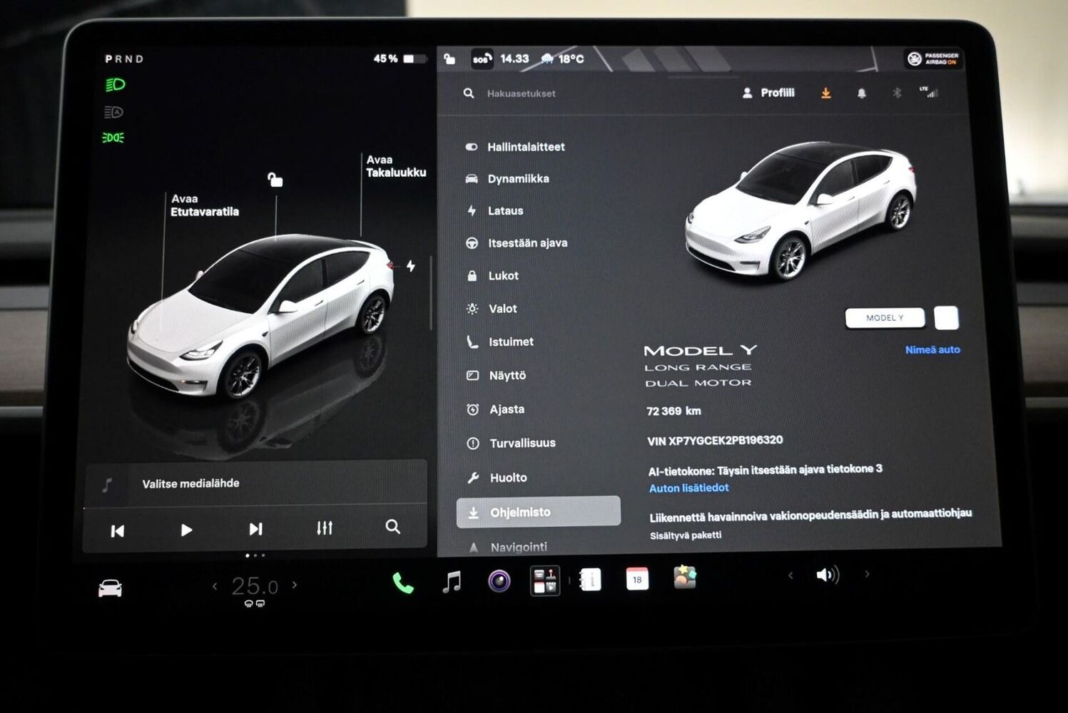Tap the parking lights indicator icon

[113, 138]
